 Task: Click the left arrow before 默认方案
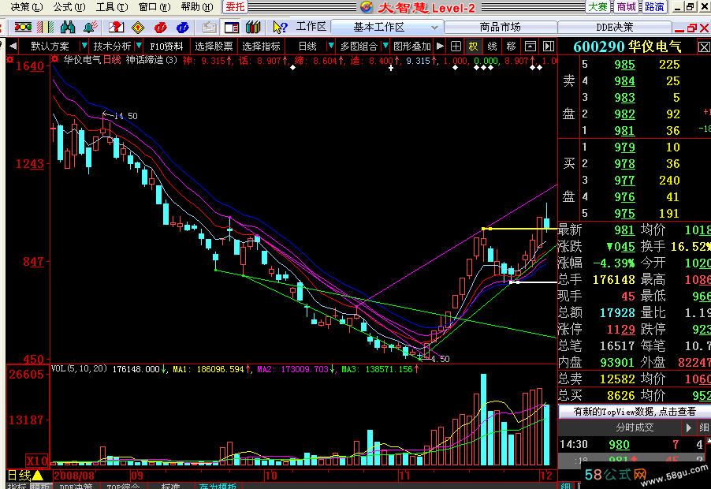13,47
